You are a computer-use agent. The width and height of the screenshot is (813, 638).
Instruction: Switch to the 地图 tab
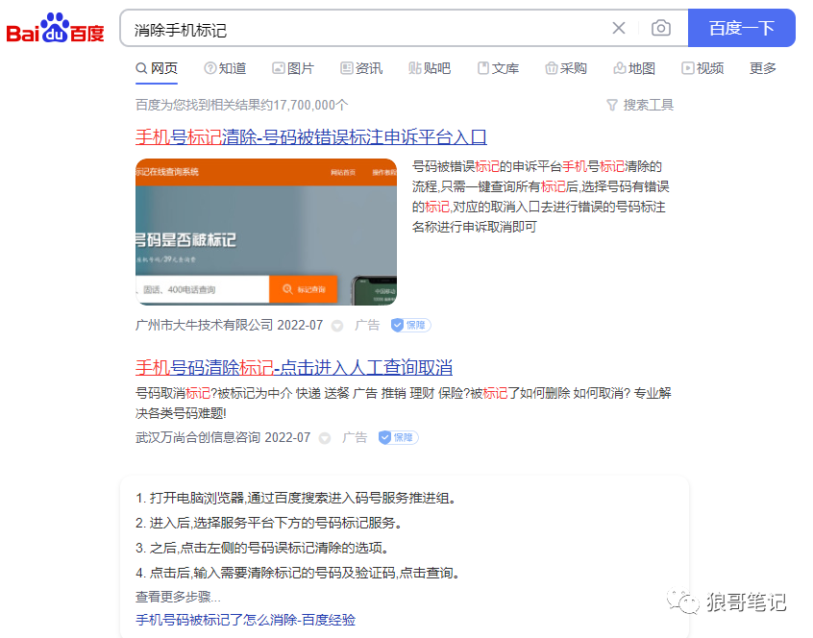point(634,68)
